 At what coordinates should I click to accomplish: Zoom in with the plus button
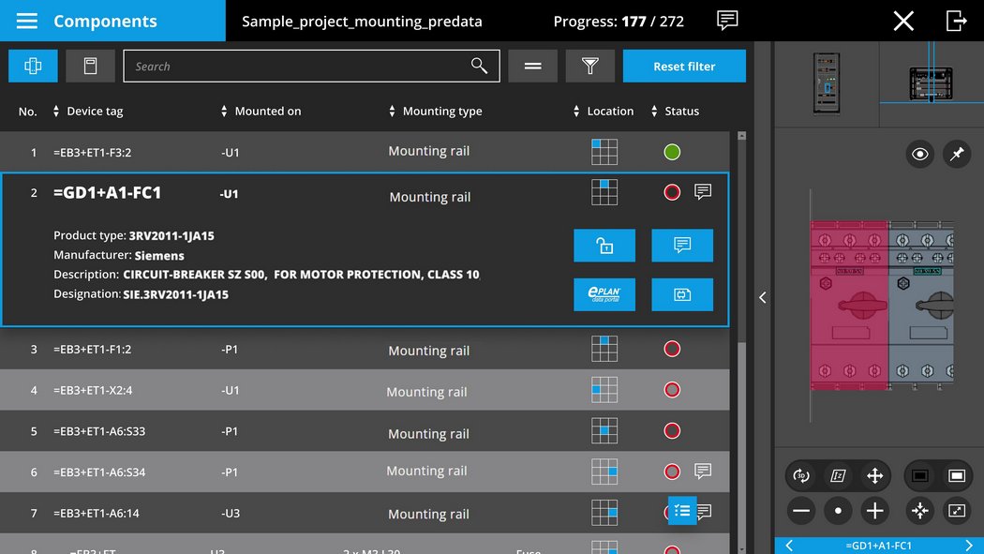coord(874,511)
